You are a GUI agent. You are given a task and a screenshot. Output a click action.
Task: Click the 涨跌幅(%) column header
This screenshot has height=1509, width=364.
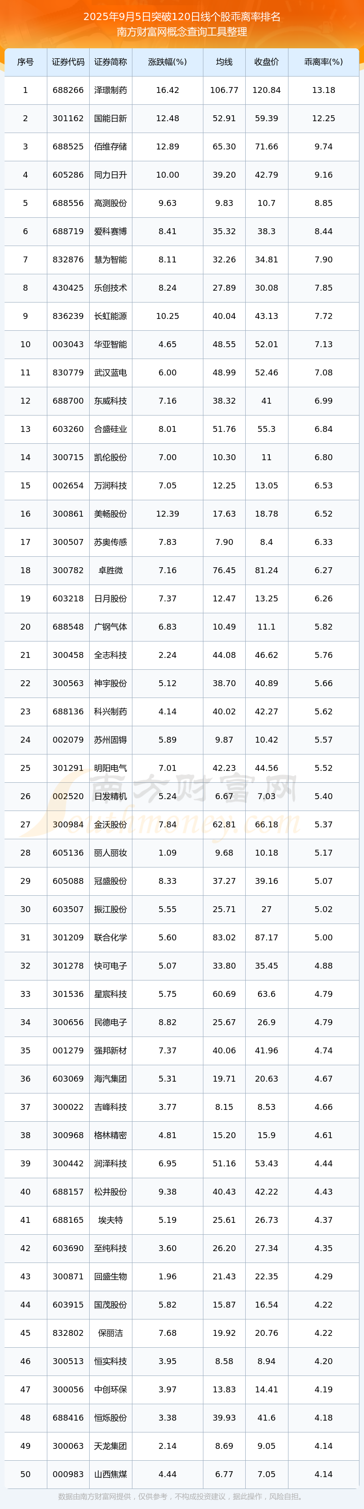[x=167, y=62]
